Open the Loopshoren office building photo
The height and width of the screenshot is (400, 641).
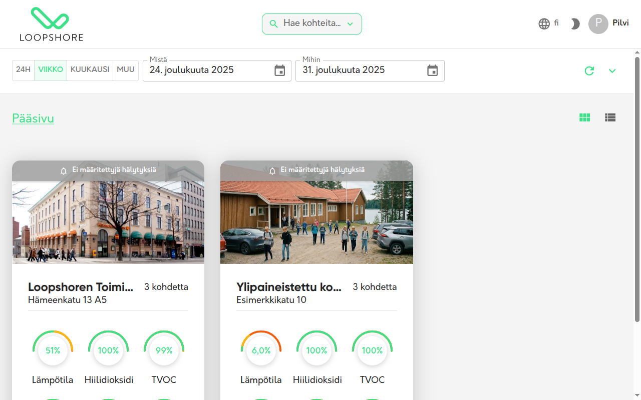pos(108,212)
